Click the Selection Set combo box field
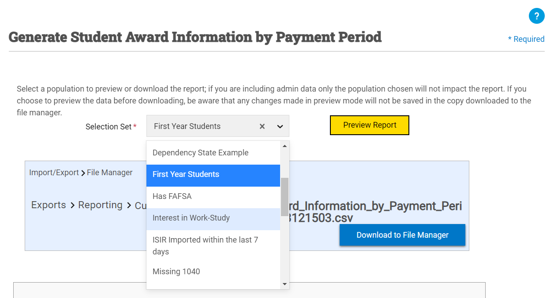554x298 pixels. [203, 126]
